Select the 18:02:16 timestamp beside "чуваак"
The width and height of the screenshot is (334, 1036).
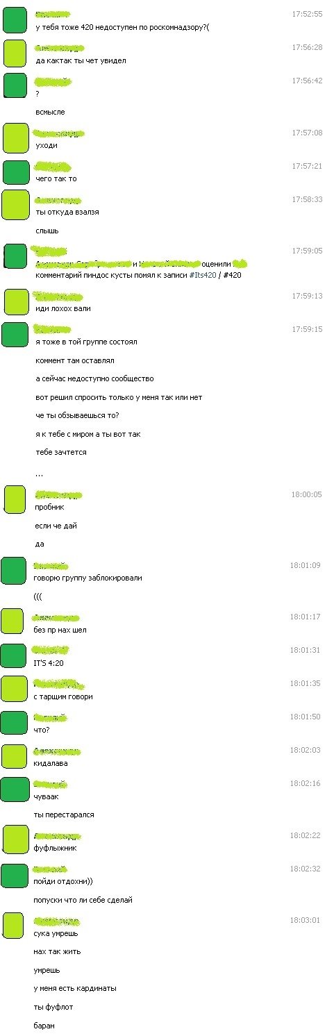(x=305, y=783)
